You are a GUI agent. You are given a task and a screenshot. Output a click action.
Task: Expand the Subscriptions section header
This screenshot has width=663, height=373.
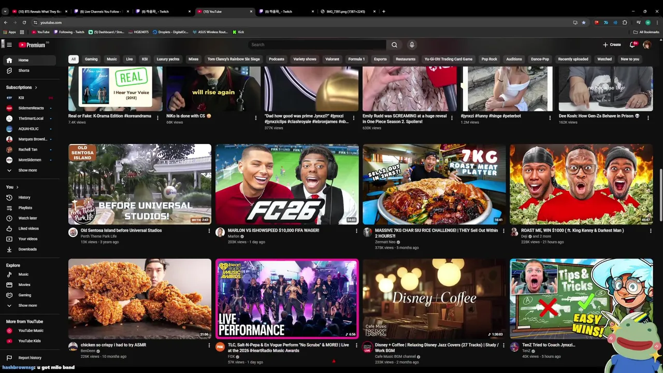click(21, 87)
